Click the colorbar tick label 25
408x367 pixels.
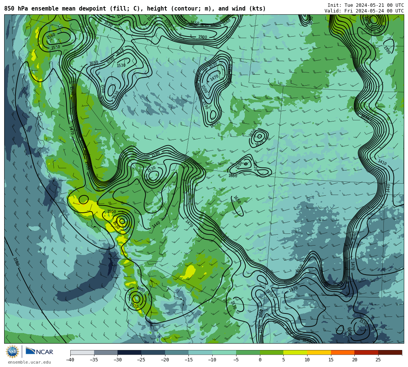pos(378,360)
